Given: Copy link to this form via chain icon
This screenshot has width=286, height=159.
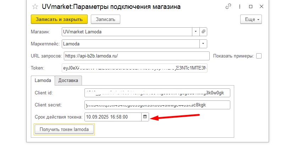Looking at the screenshot, I should [228, 6].
